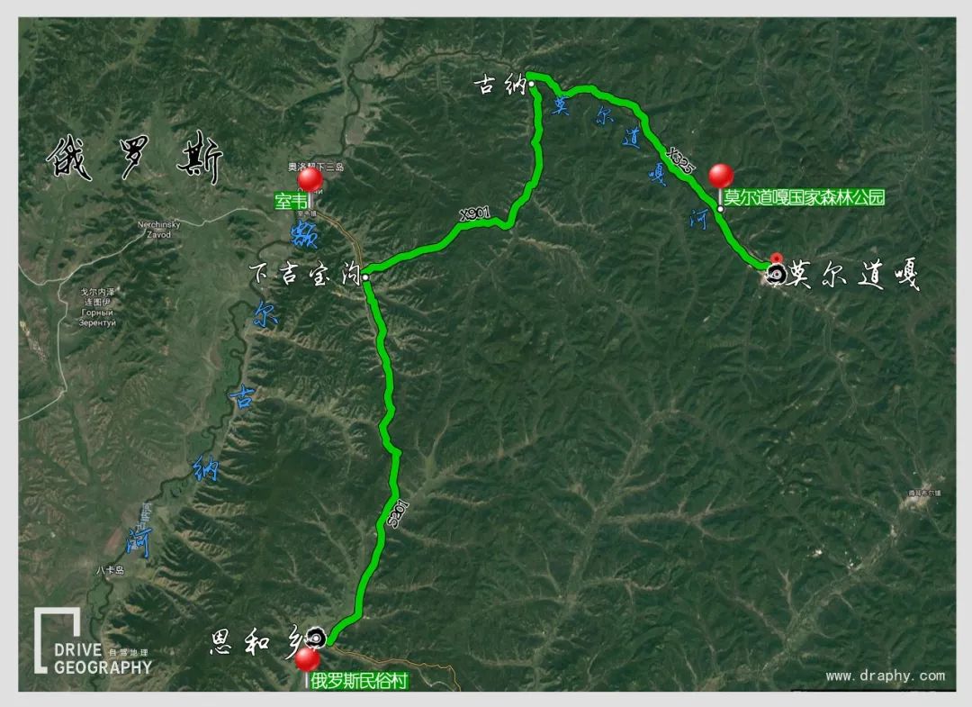Select the 俄罗斯民俗村 green label

tap(359, 681)
